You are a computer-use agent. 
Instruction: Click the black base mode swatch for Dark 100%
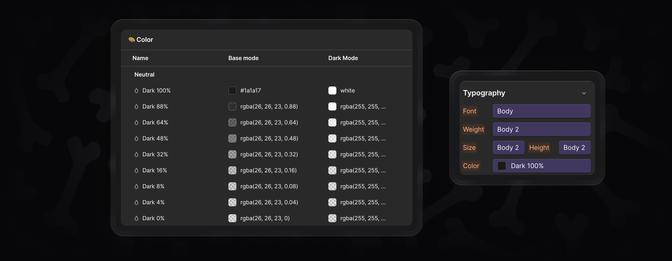tap(232, 90)
